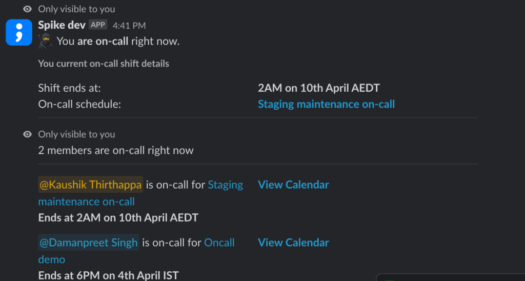The height and width of the screenshot is (281, 525).
Task: Click the Spike dev app avatar
Action: (x=19, y=32)
